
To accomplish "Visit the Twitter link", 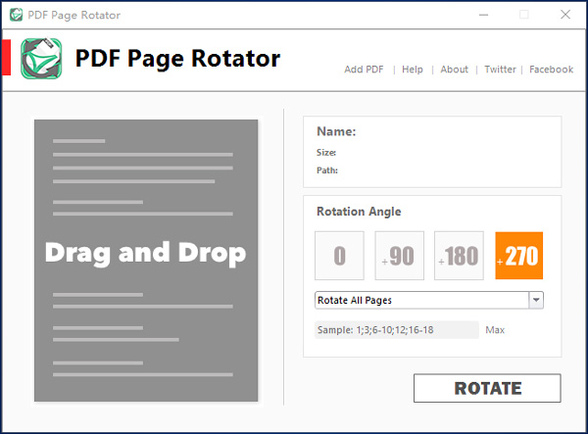I will click(500, 70).
